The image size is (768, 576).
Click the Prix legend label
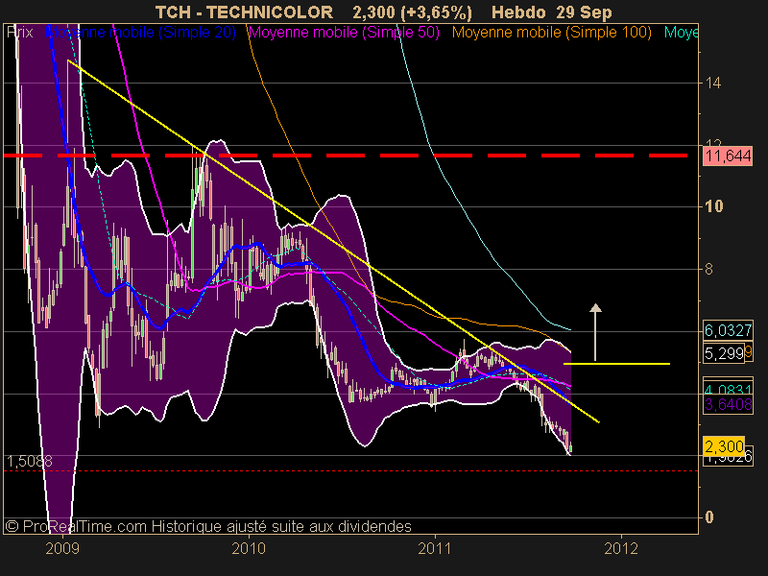[20, 33]
